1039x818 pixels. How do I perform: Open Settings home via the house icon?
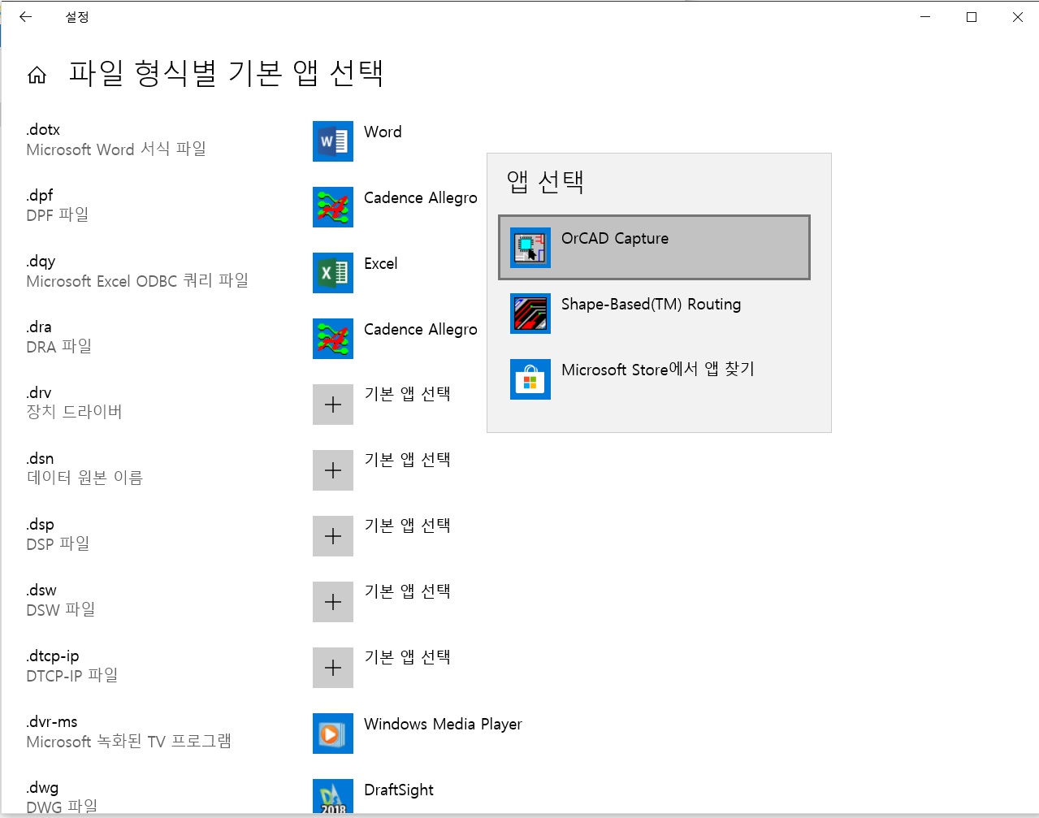[37, 76]
